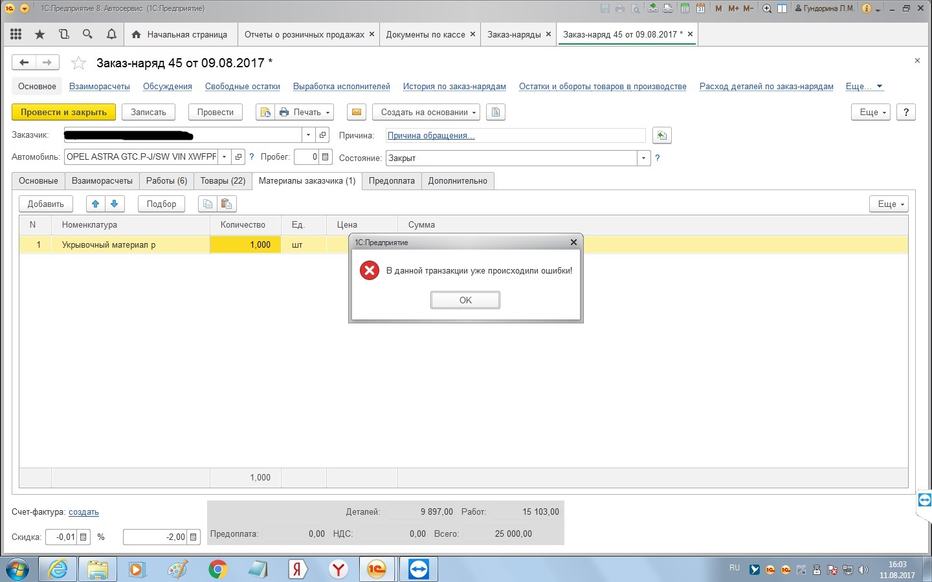Open the calculator of the Скидка percent field

[83, 537]
